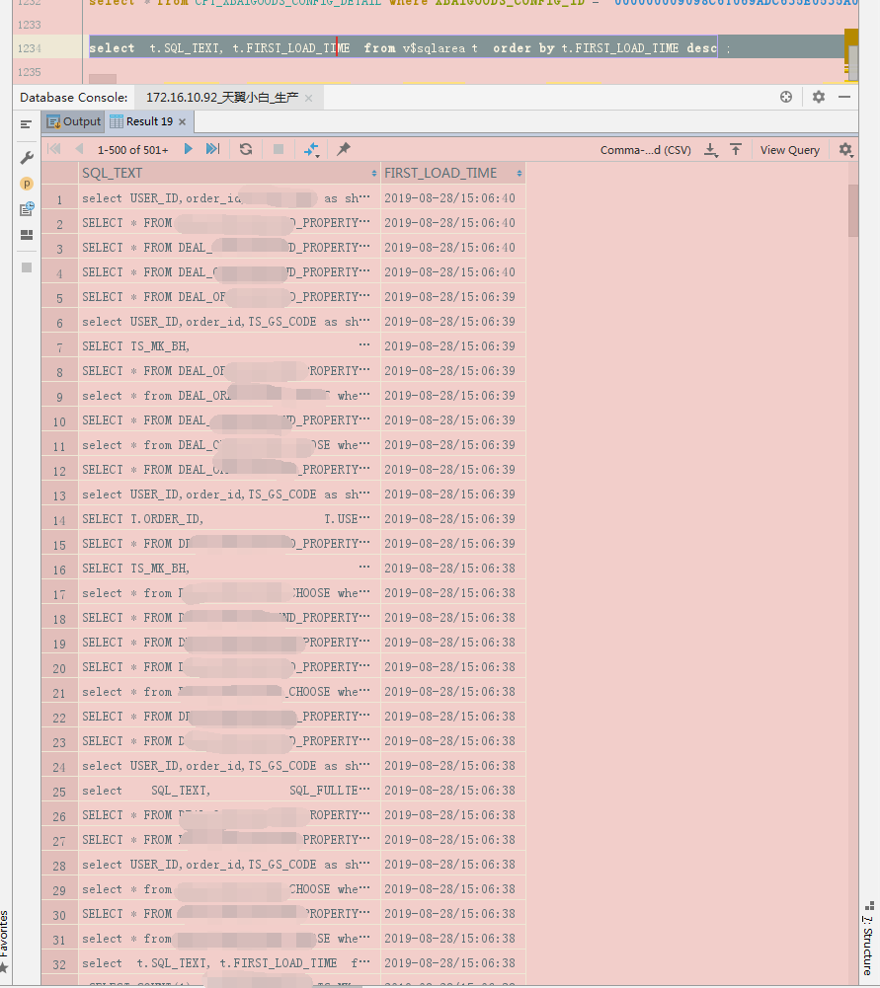
Task: Click SQL_TEXT cell in row 28
Action: (x=229, y=866)
